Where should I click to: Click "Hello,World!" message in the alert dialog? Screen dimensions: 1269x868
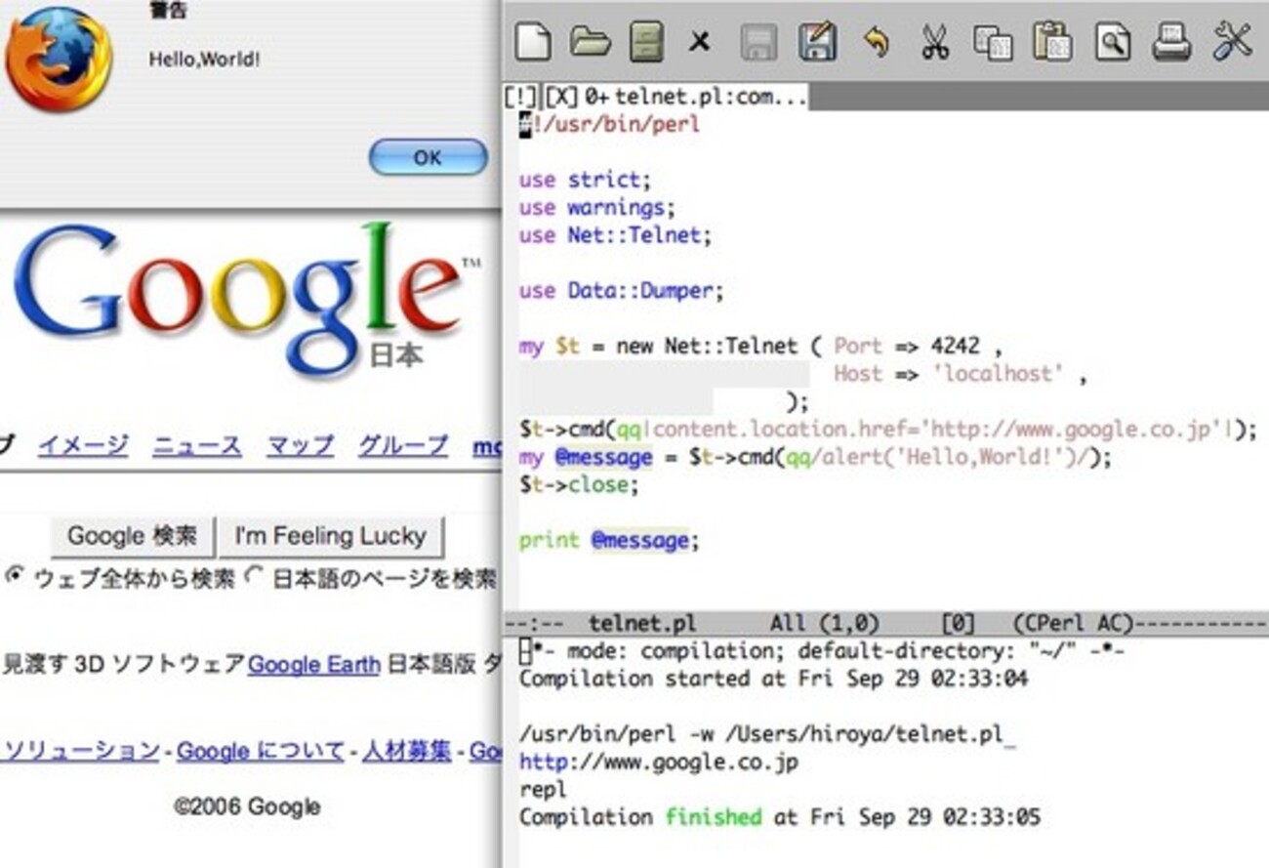coord(205,59)
